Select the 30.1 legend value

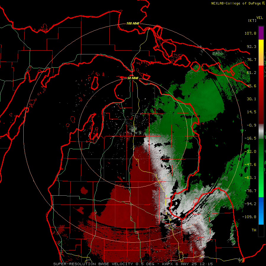252,99
